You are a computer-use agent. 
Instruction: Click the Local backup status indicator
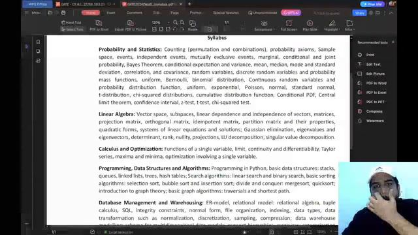(119, 232)
